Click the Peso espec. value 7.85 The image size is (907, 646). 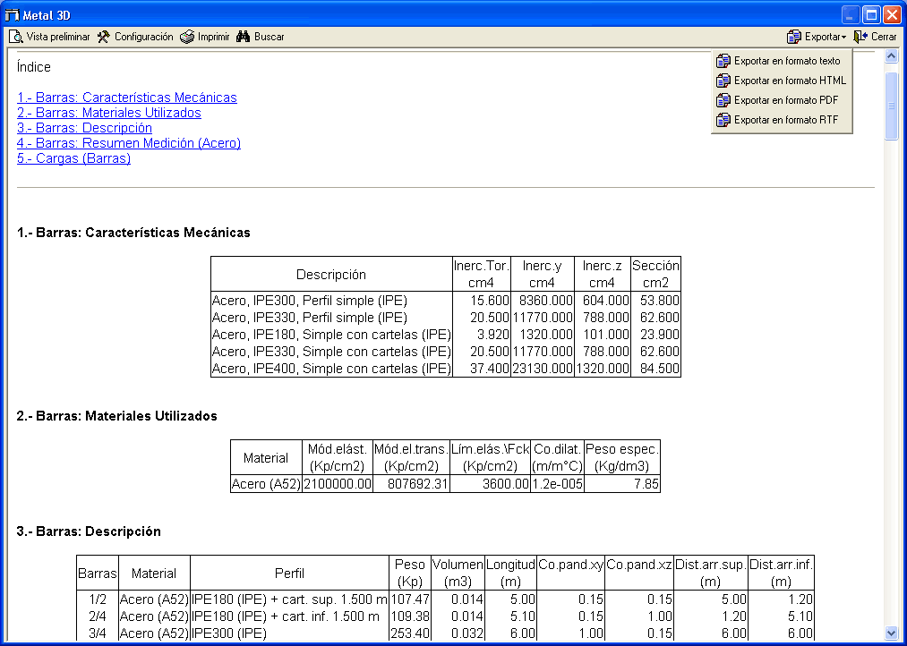tap(646, 484)
